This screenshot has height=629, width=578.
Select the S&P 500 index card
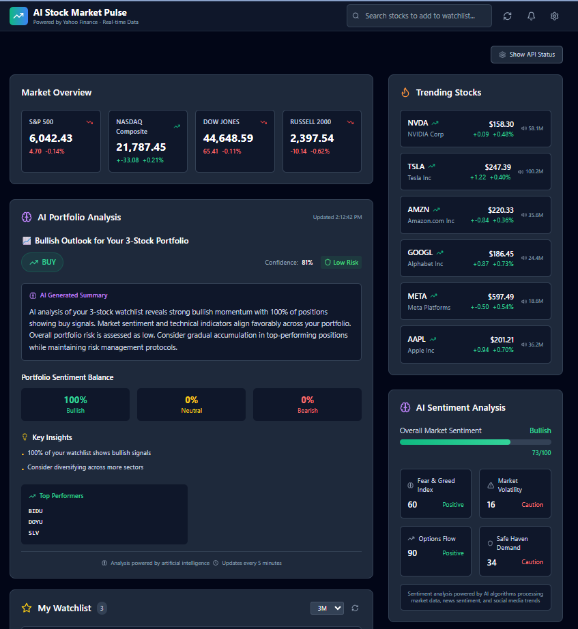61,141
